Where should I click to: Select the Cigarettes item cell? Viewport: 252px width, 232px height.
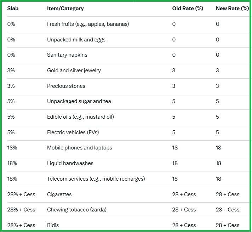(x=59, y=194)
